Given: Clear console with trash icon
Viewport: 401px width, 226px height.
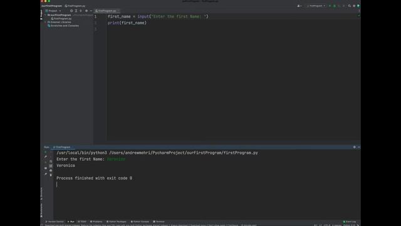Looking at the screenshot, I should [51, 175].
